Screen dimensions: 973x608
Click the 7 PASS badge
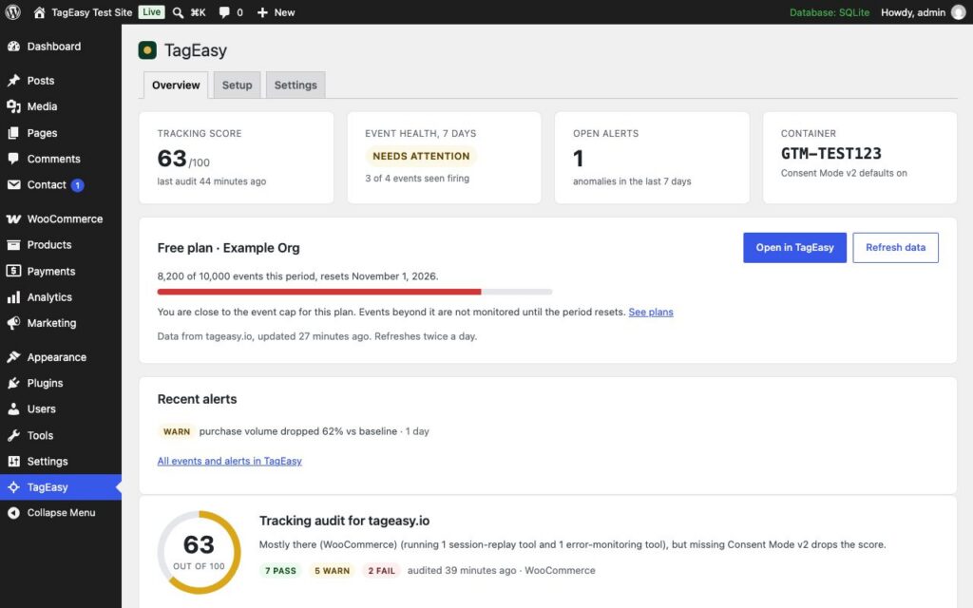pos(280,571)
